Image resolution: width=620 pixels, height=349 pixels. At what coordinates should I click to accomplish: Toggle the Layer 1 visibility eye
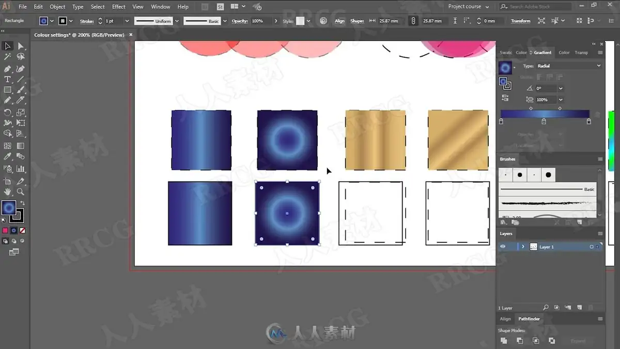503,247
